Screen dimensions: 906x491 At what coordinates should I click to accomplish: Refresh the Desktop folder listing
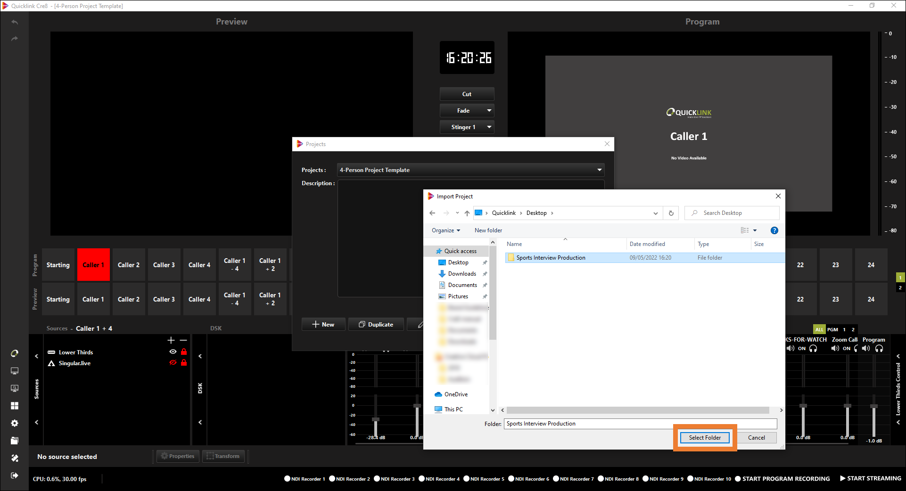[671, 213]
